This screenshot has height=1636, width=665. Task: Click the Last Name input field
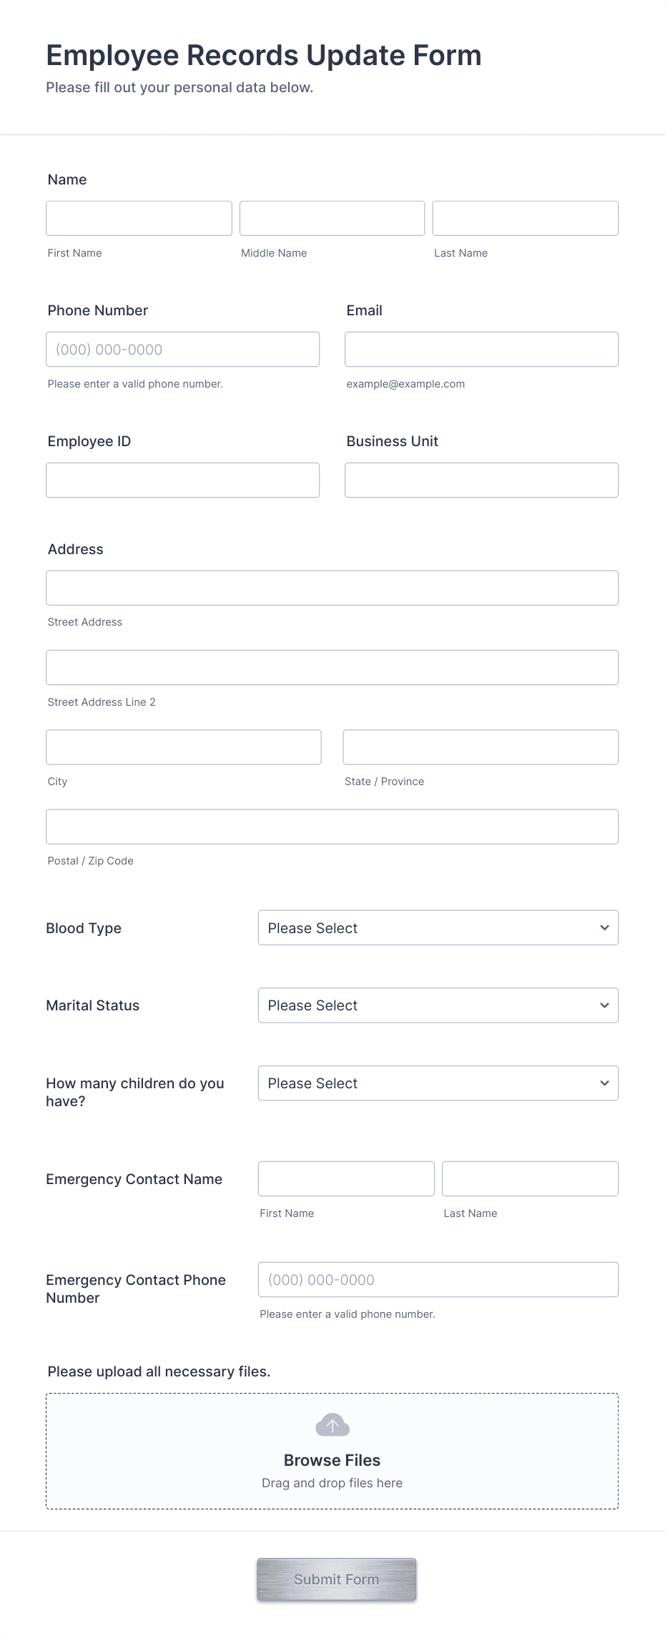pyautogui.click(x=525, y=218)
